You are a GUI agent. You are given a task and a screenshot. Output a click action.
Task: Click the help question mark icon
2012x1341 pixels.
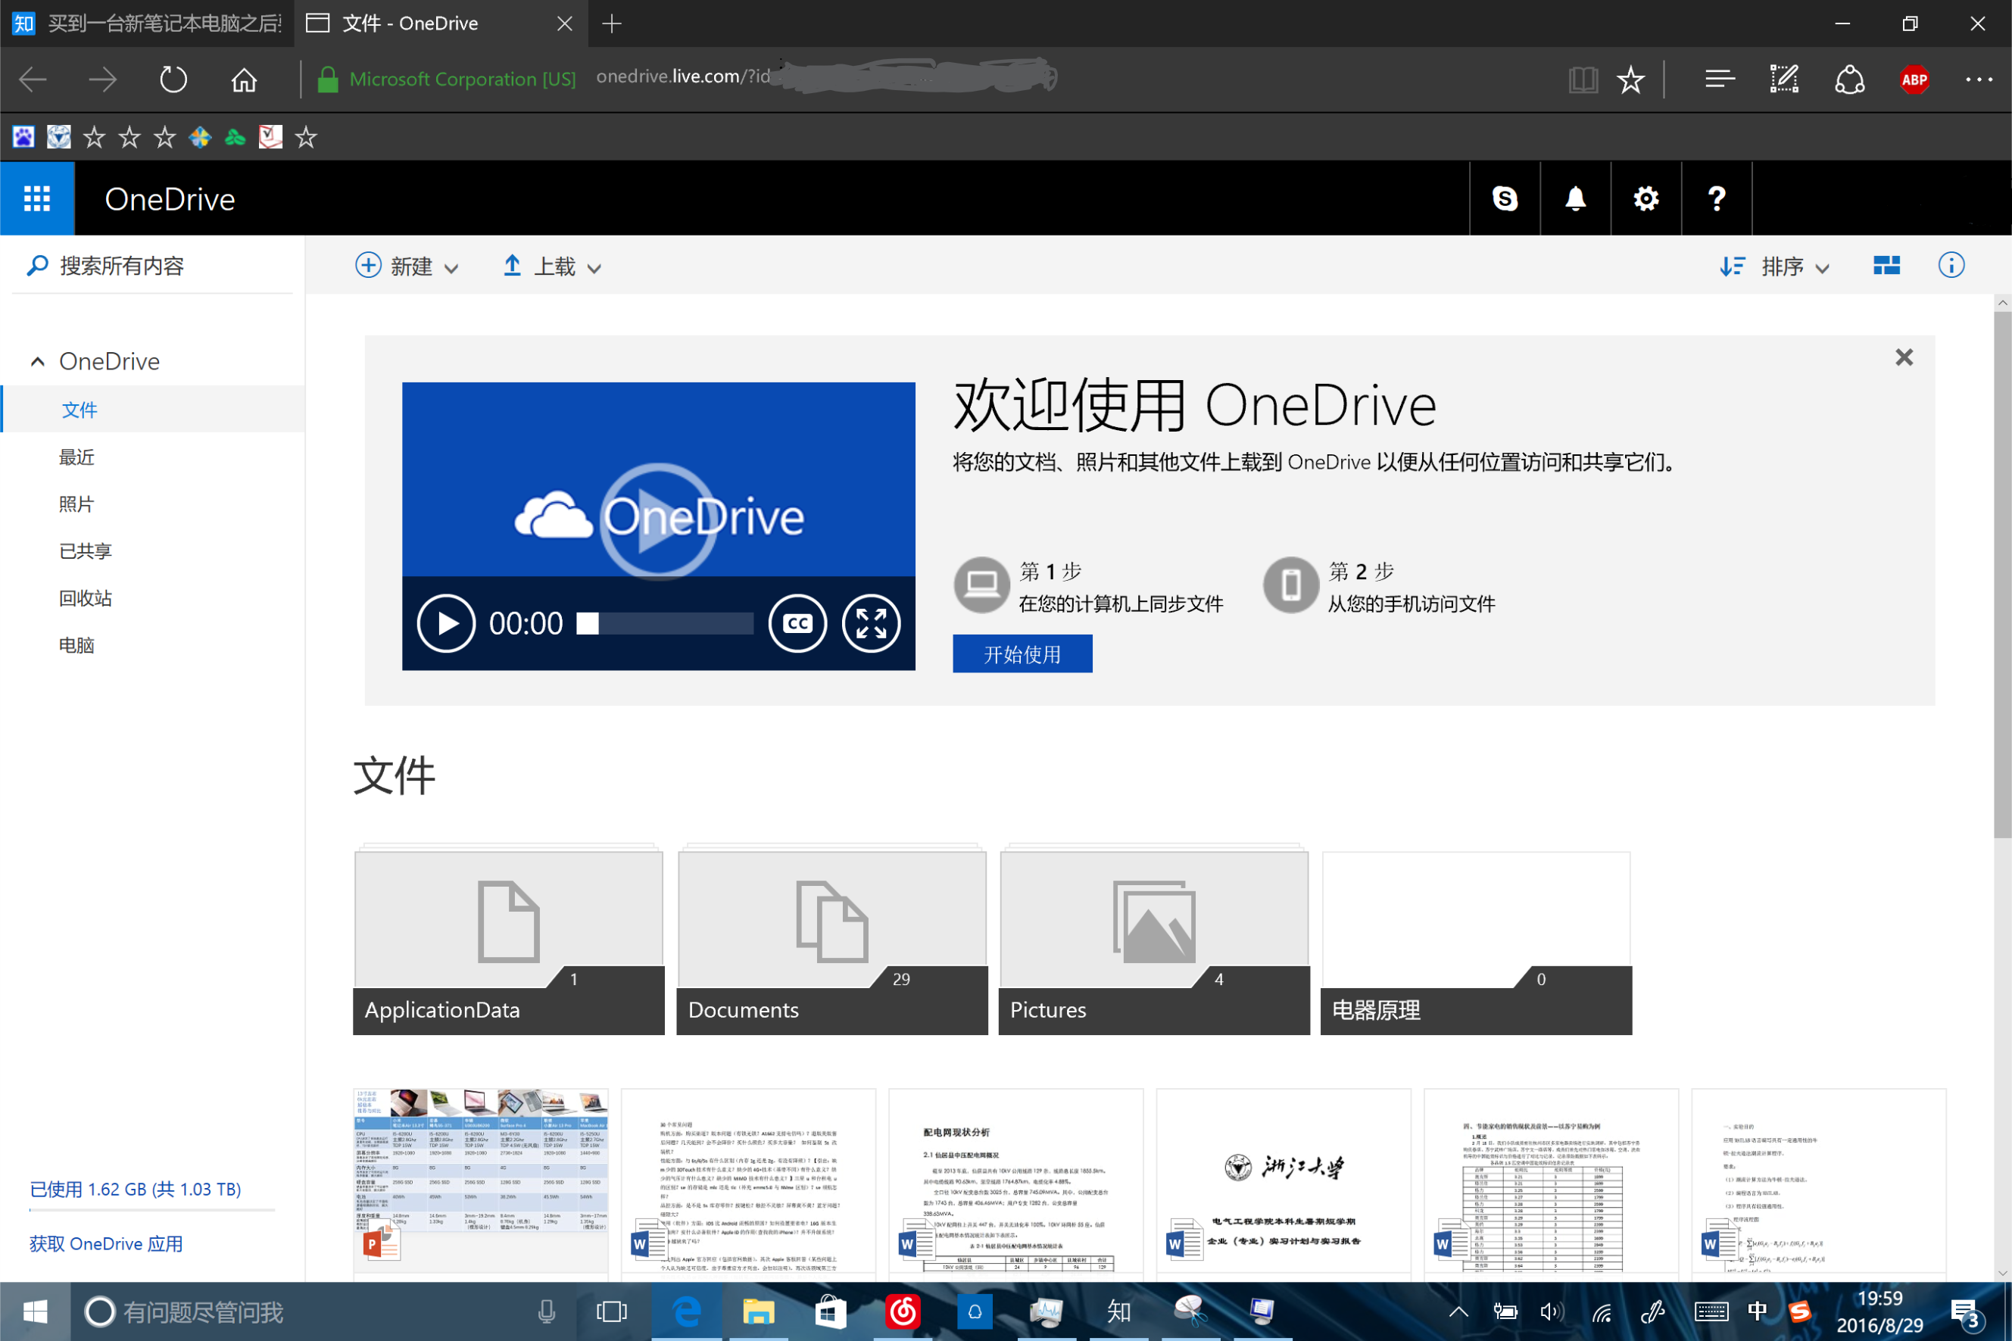1715,198
